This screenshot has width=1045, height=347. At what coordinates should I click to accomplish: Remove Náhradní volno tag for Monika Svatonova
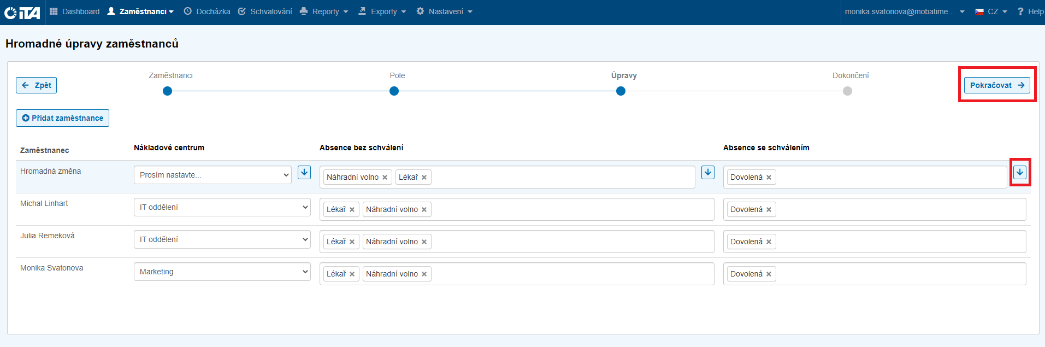(x=424, y=274)
